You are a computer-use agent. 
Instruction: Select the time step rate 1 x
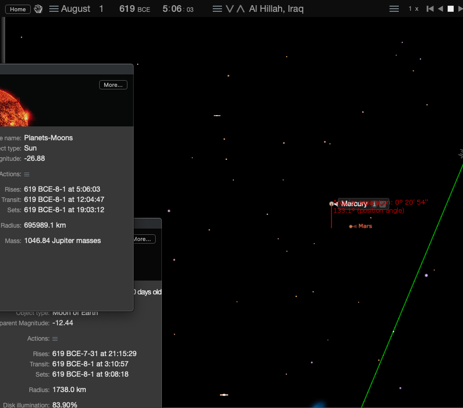(413, 9)
